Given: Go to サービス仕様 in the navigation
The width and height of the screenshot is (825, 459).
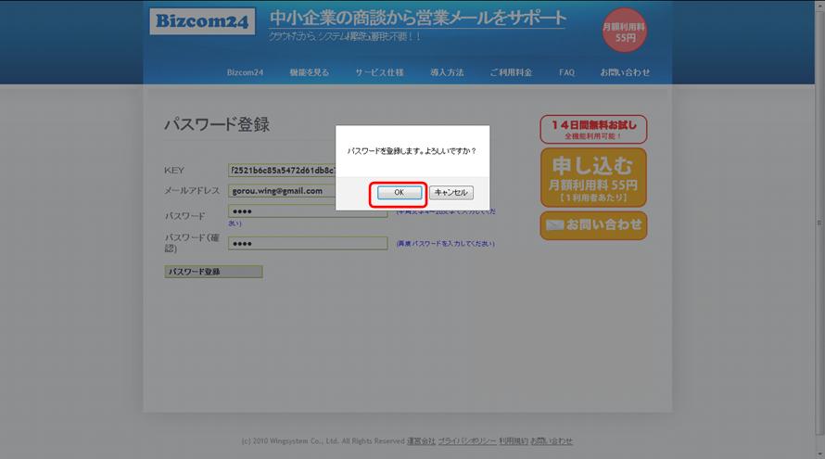Looking at the screenshot, I should (379, 72).
